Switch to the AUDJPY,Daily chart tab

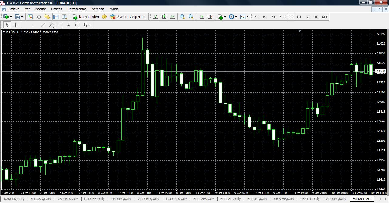coord(336,199)
